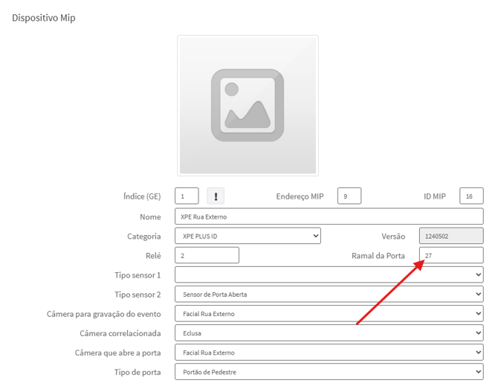Click the Nome field with XPE Rua Externo
Viewport: 498px width, 386px height.
(329, 216)
